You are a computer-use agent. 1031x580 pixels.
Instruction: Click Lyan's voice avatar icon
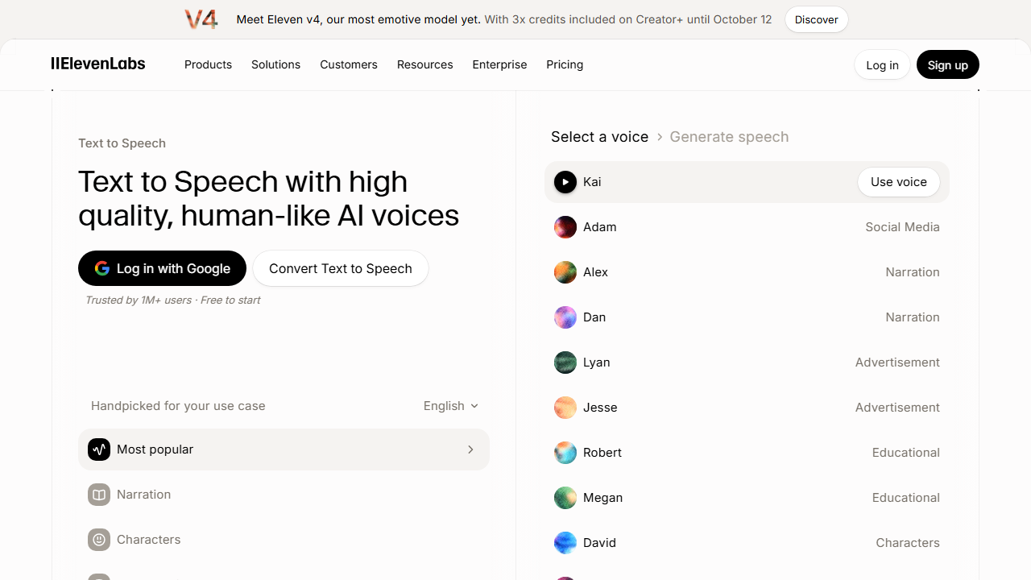(x=565, y=362)
